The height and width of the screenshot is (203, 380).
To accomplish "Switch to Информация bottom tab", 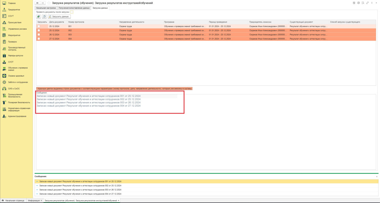I will [34, 200].
